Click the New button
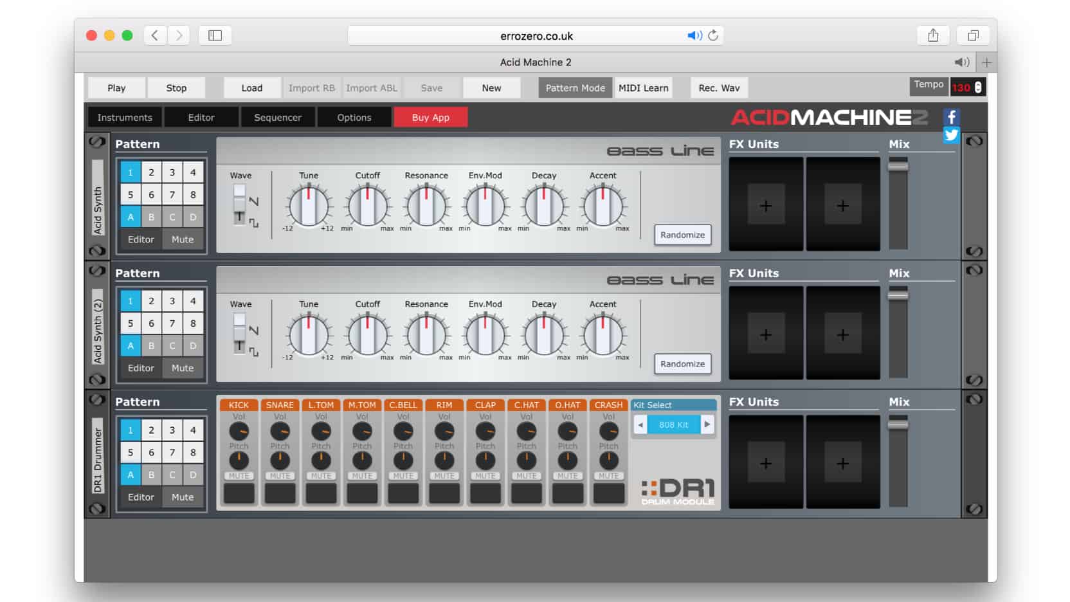This screenshot has height=602, width=1070. click(x=491, y=88)
